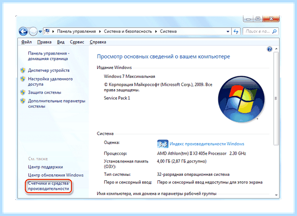The image size is (297, 216).
Task: Select Система breadcrumb segment
Action: coord(168,31)
